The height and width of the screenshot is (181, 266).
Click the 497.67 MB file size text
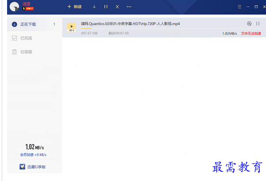(x=89, y=33)
